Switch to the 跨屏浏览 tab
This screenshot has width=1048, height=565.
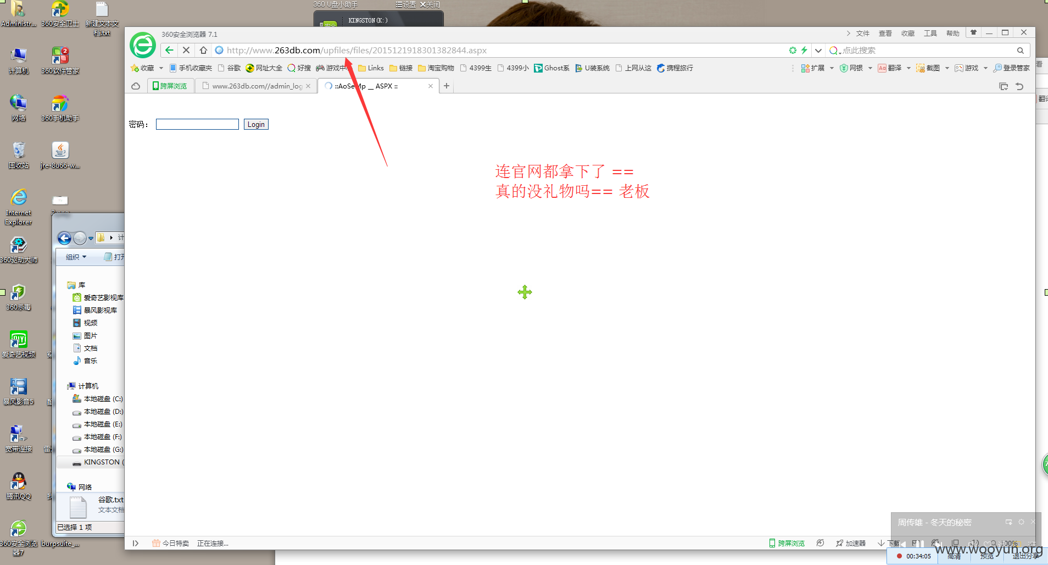coord(170,86)
